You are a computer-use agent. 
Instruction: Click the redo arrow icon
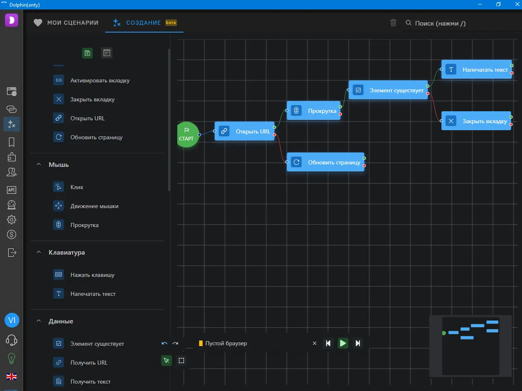coord(175,343)
